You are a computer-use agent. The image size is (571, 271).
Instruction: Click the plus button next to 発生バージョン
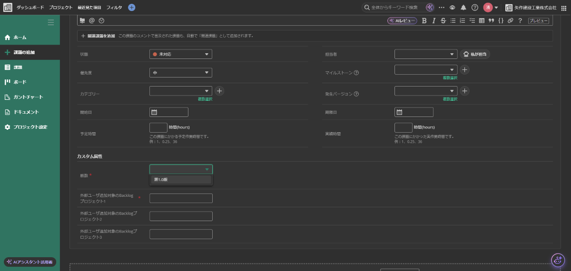(465, 90)
